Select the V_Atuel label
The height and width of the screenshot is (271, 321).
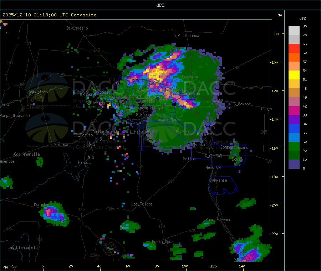tap(183, 132)
